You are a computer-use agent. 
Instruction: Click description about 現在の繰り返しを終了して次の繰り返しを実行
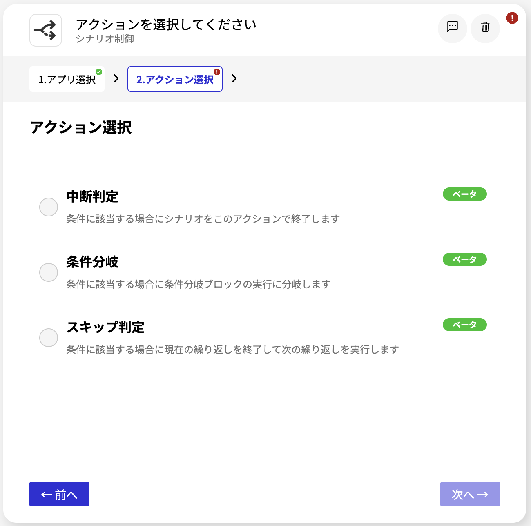232,350
